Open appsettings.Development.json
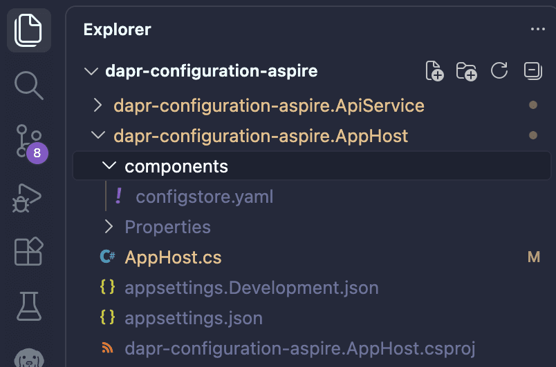Screen dimensions: 556x367 [252, 288]
